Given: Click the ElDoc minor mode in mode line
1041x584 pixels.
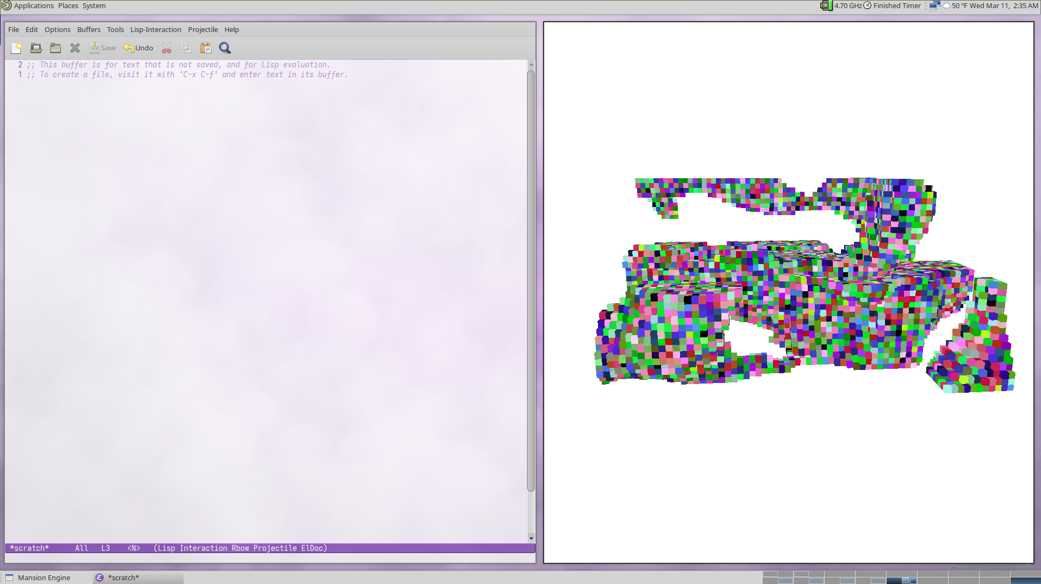Looking at the screenshot, I should pos(312,548).
